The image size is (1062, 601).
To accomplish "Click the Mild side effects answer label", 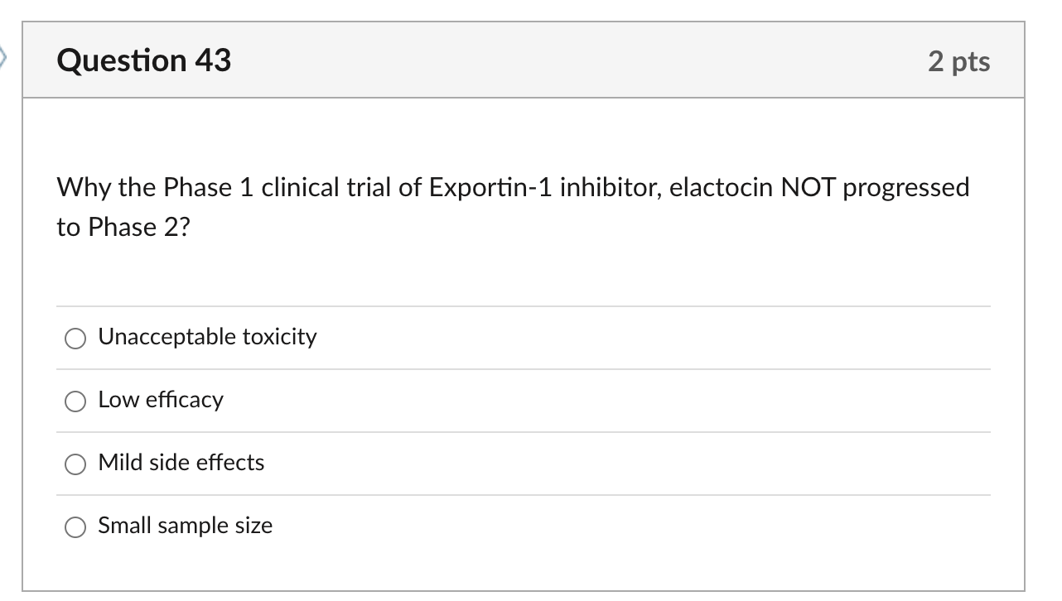I will (180, 463).
